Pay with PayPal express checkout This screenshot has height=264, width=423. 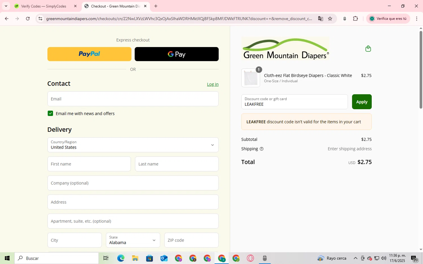coord(89,54)
